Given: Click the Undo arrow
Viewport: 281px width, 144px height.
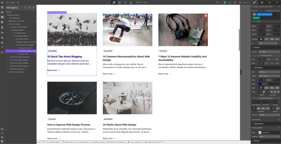Looking at the screenshot, I should tap(217, 2).
